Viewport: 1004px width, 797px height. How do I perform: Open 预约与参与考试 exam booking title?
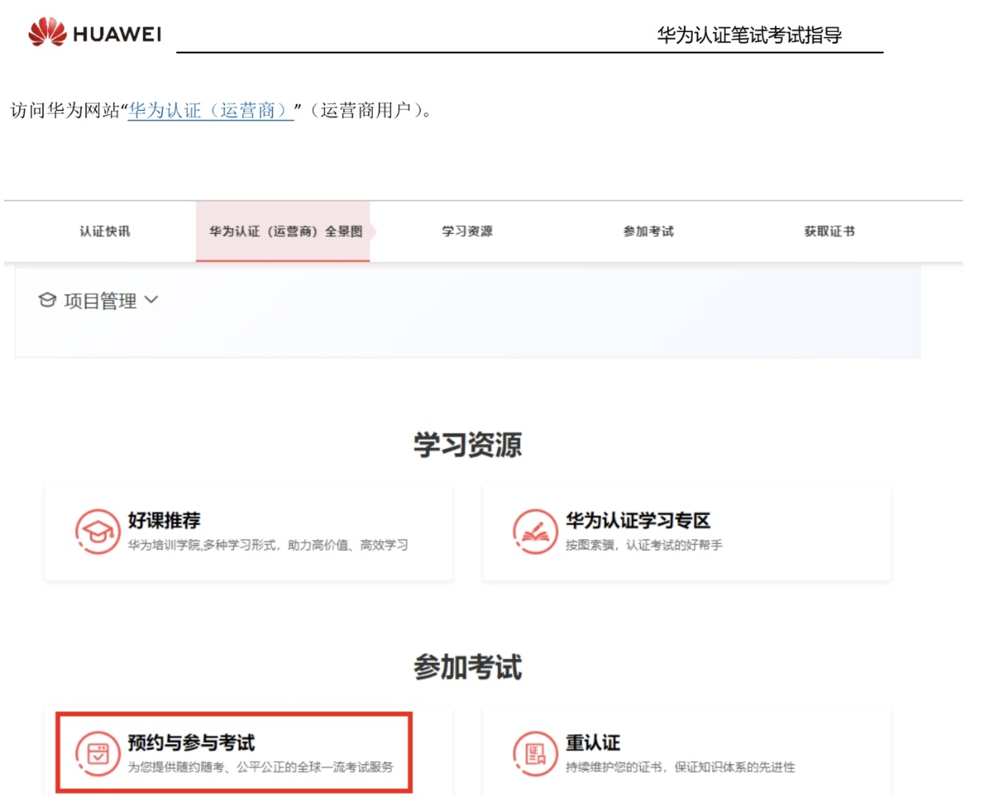coord(192,743)
